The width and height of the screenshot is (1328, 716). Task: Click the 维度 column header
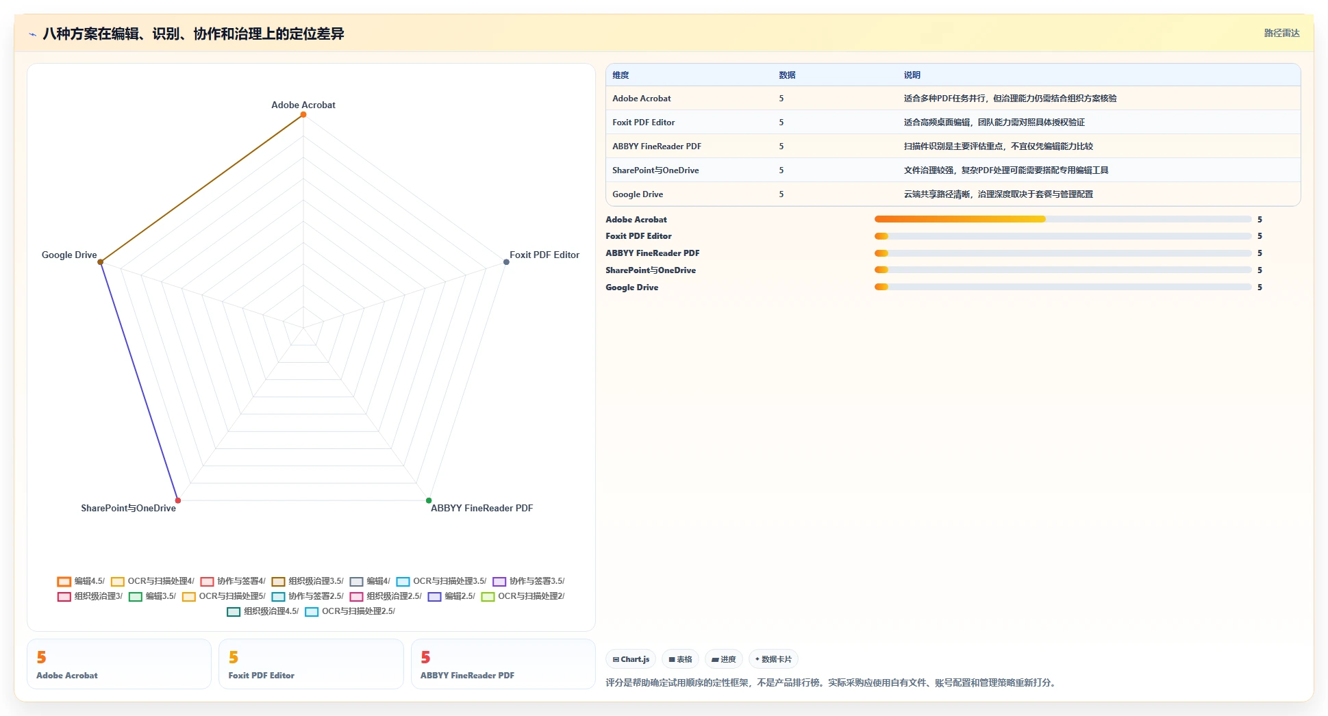click(x=621, y=75)
